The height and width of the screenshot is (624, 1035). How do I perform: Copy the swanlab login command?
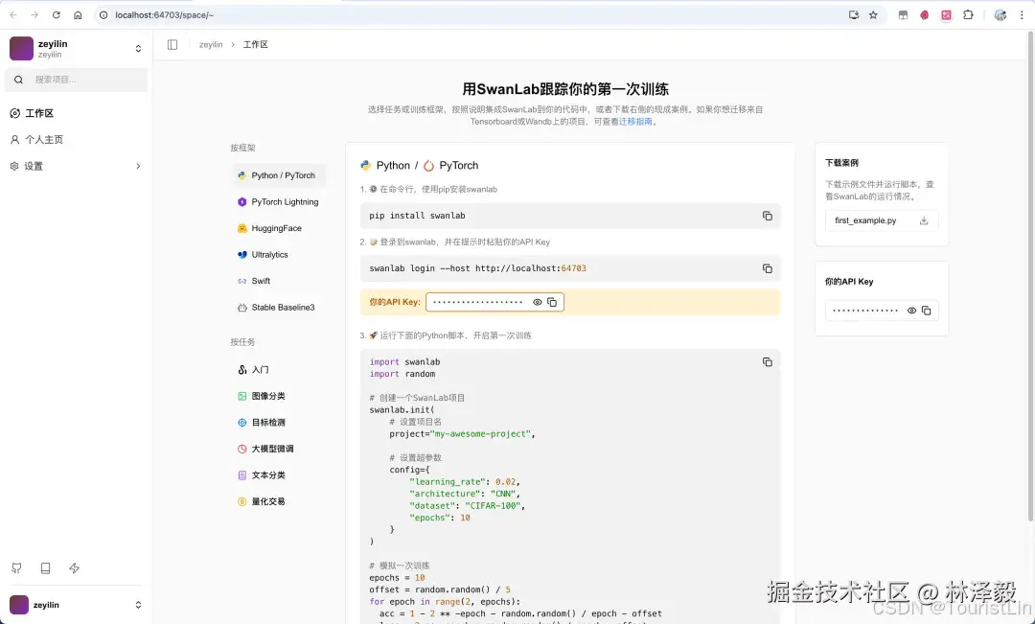click(767, 268)
